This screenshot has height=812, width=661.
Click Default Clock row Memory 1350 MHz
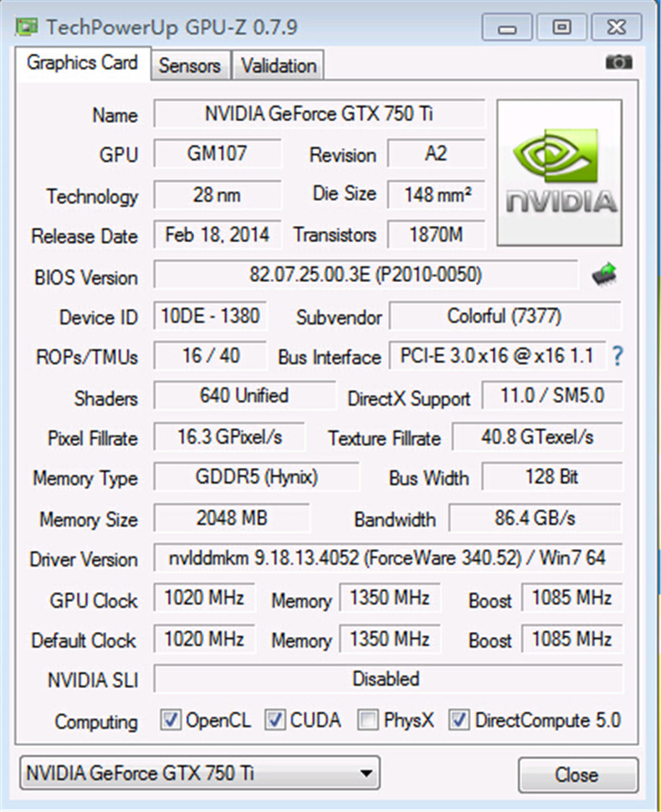(x=390, y=639)
